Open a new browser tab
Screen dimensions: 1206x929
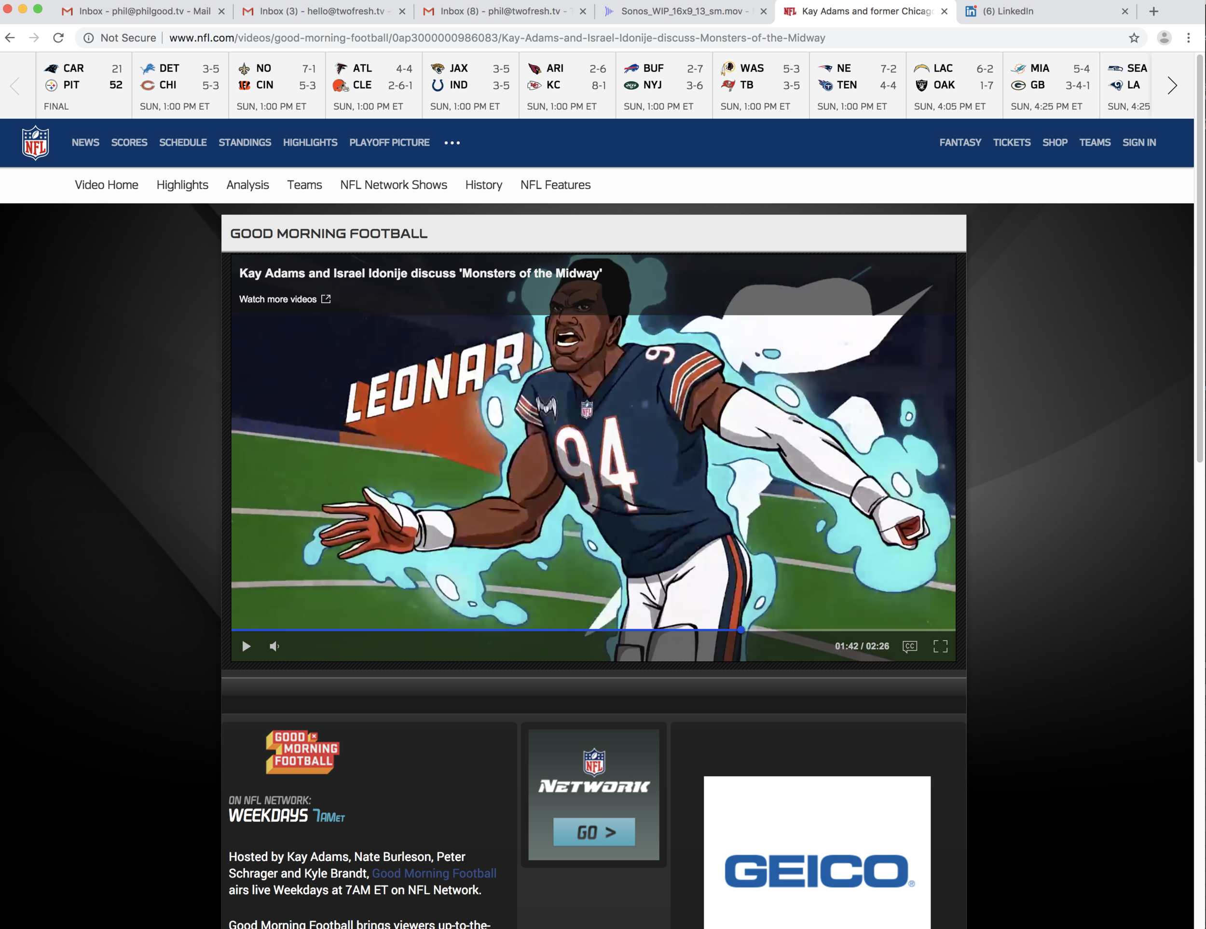click(1153, 11)
